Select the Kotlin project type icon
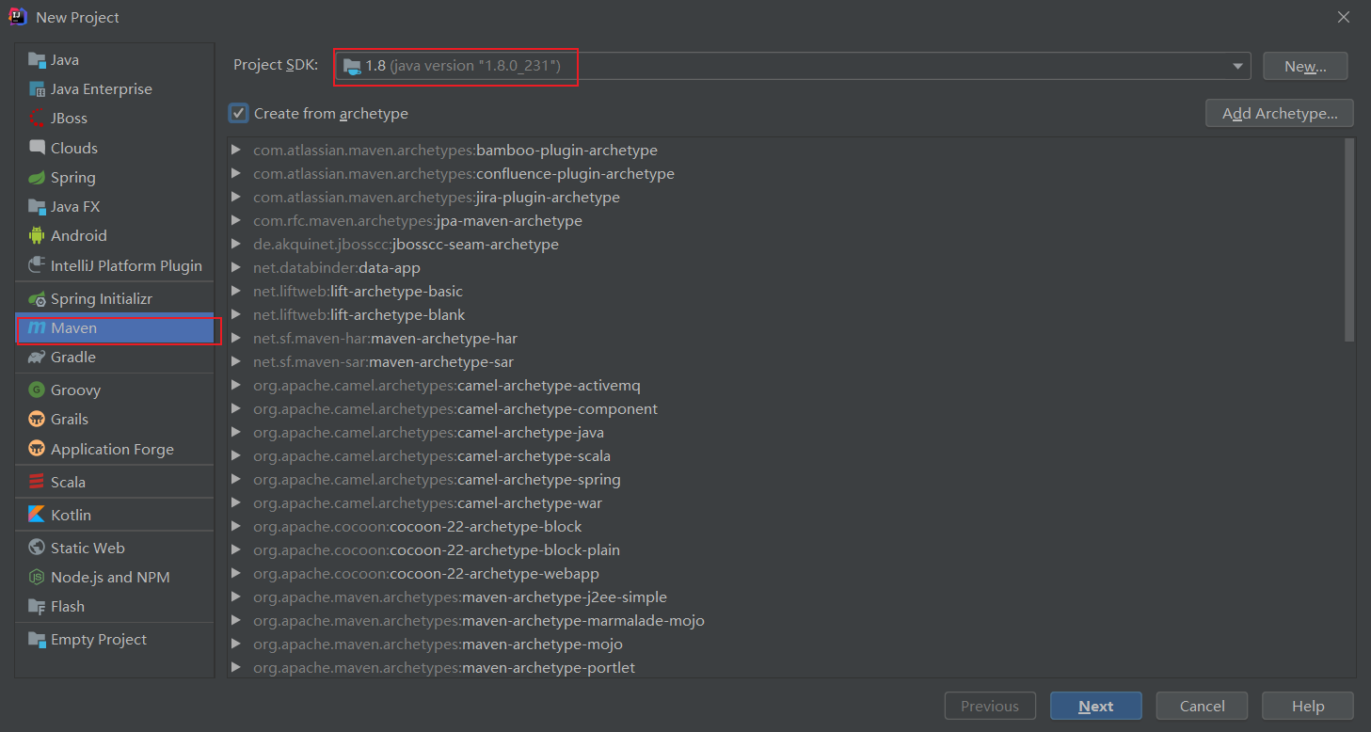Viewport: 1371px width, 732px height. click(36, 514)
